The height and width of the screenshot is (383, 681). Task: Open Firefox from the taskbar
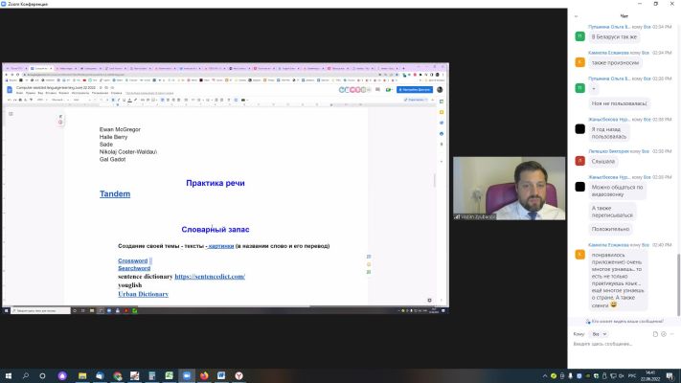coord(204,375)
